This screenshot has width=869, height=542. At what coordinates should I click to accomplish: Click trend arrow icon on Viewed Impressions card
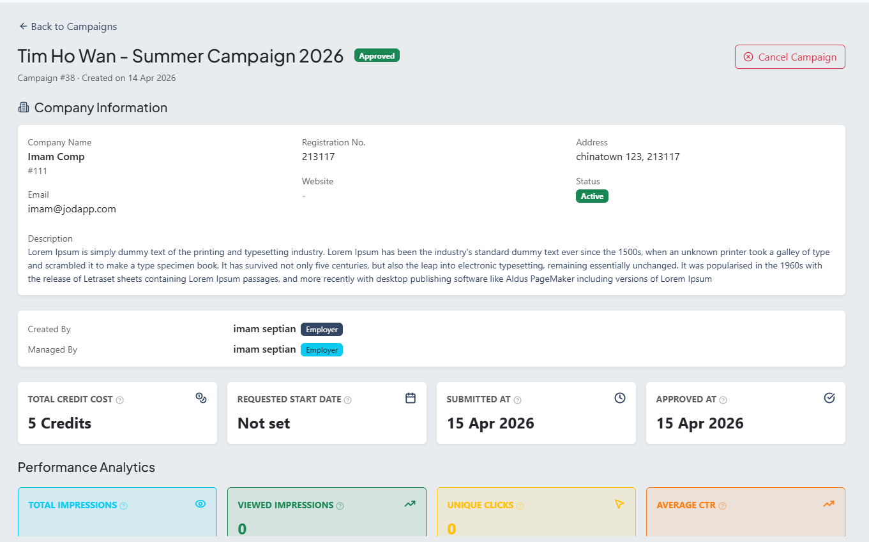[x=410, y=504]
